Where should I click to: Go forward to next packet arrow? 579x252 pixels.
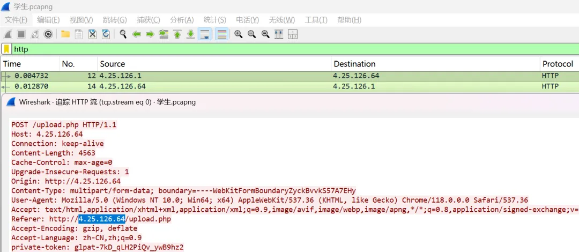coord(150,34)
